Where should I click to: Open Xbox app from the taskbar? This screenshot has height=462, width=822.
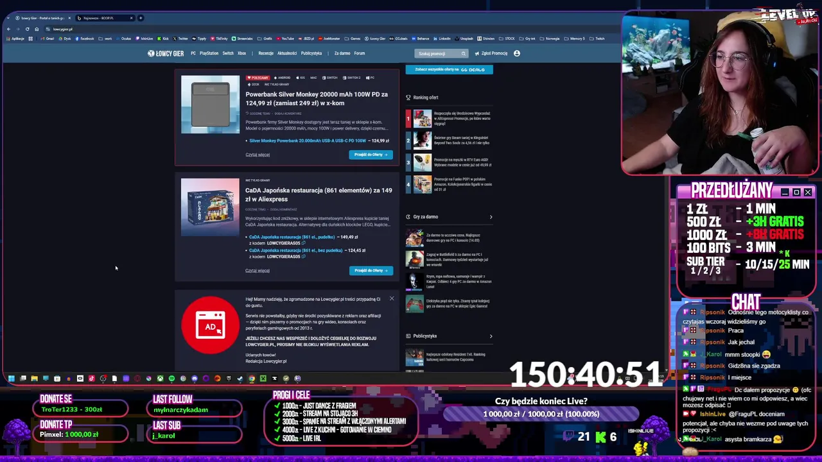click(160, 379)
